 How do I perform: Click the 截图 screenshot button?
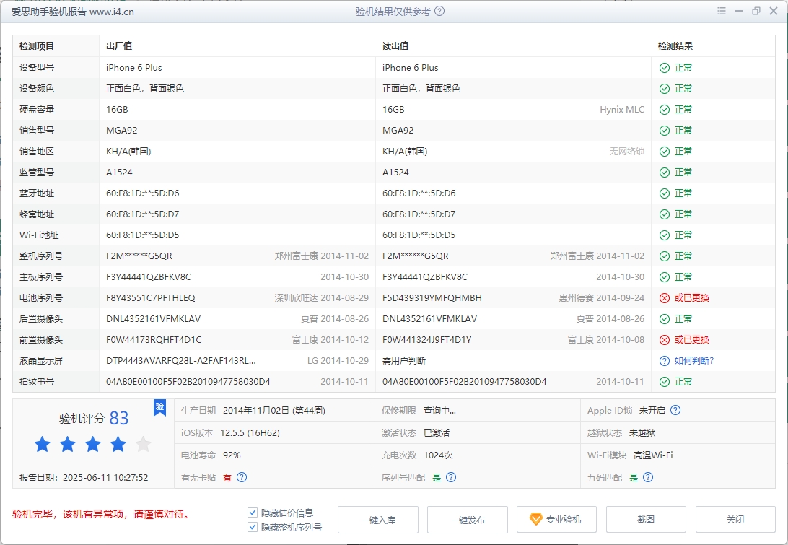coord(647,519)
